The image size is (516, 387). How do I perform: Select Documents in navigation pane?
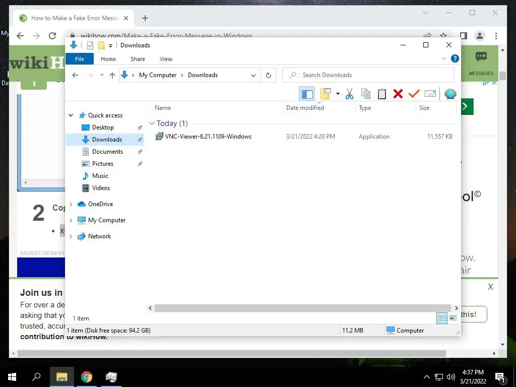107,152
